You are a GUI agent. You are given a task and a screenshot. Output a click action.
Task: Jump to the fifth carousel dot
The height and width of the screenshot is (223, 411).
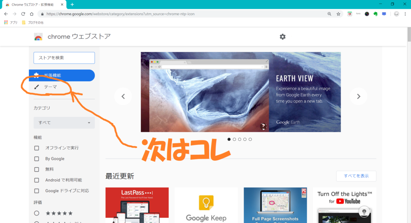point(250,140)
